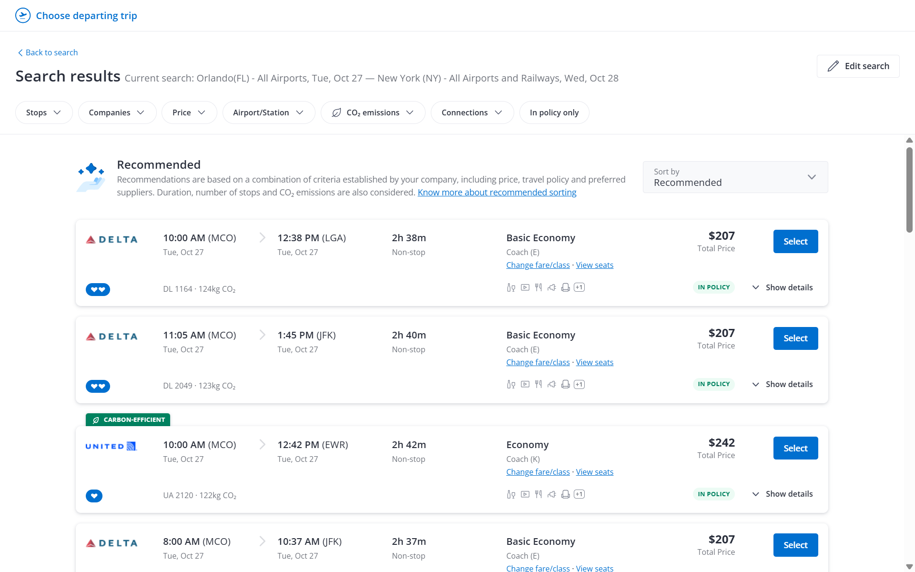The image size is (915, 572).
Task: Click power outlet icon on DL 1164
Action: [552, 287]
